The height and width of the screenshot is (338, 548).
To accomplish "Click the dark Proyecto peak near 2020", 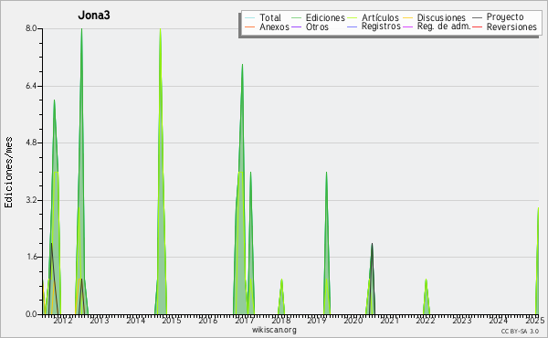I will (372, 244).
